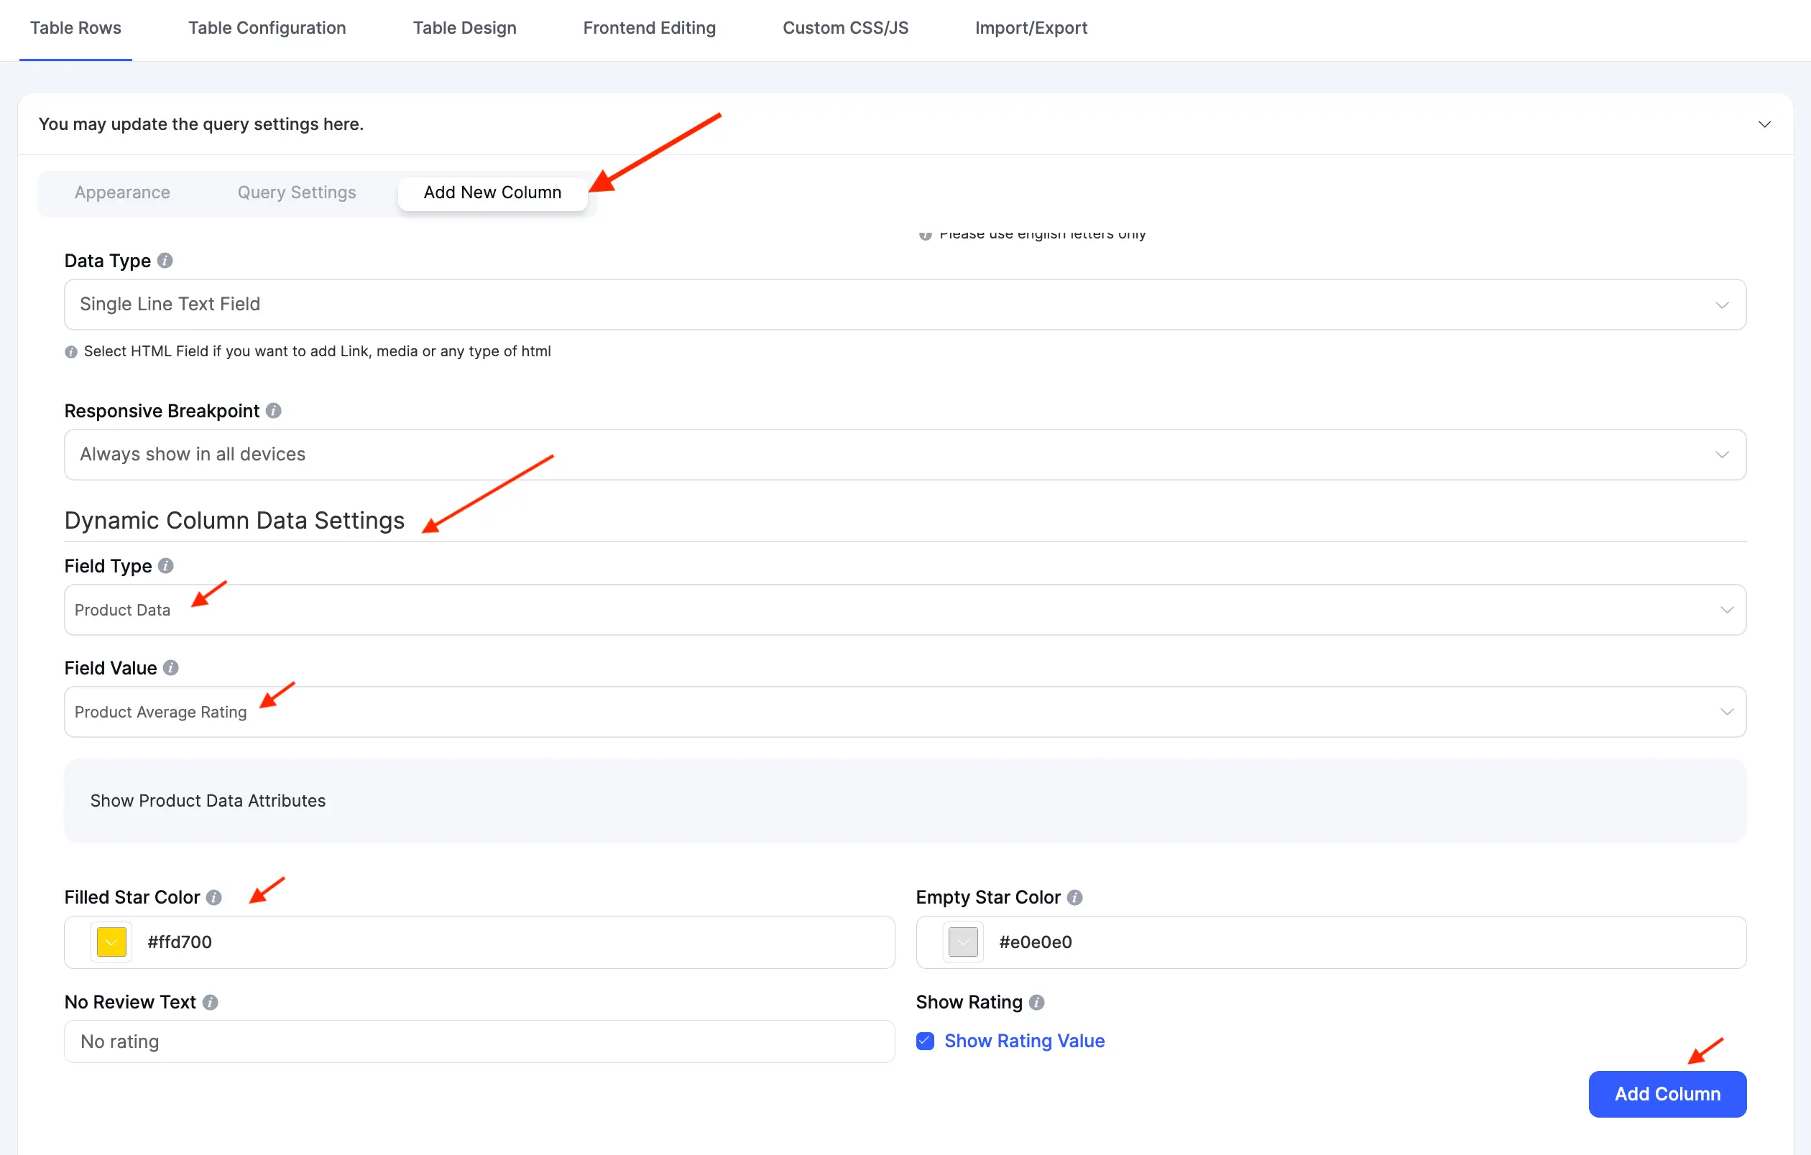
Task: Select the Query Settings tab
Action: [296, 192]
